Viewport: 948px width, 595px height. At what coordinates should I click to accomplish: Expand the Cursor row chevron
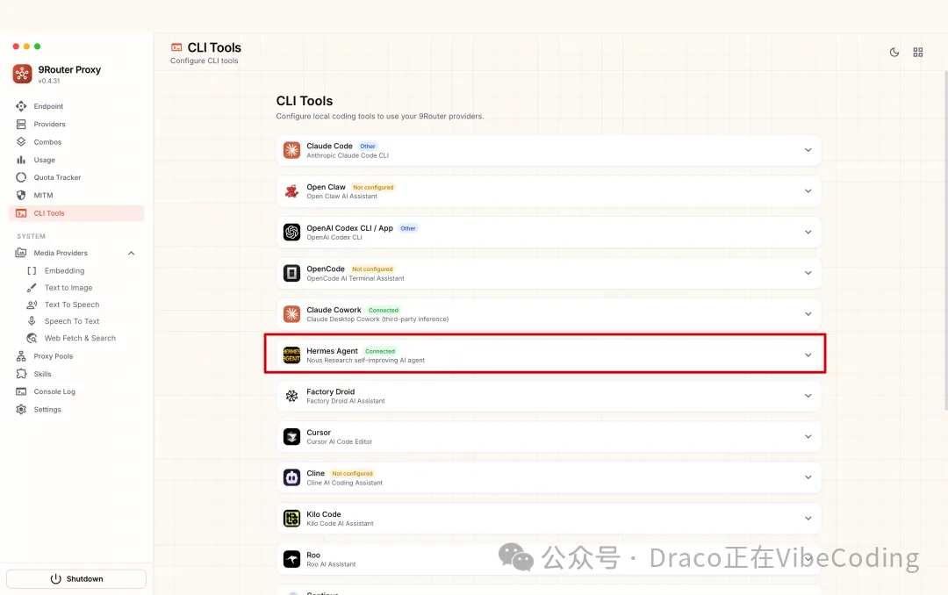coord(808,436)
